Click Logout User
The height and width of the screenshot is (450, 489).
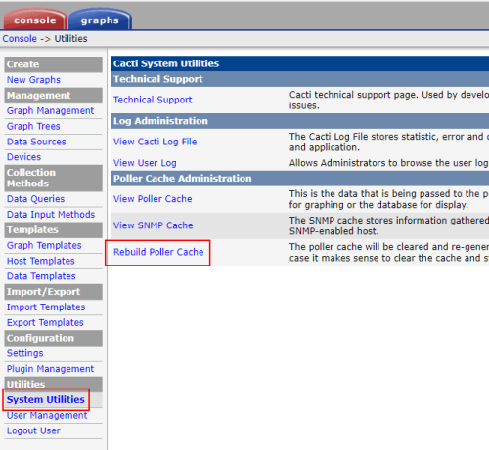33,430
